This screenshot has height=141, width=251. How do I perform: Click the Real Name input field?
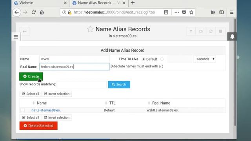pyautogui.click(x=75, y=67)
